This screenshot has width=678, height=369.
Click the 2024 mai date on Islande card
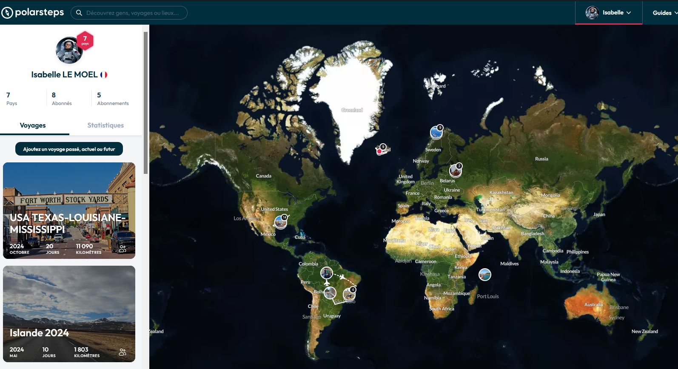[17, 352]
